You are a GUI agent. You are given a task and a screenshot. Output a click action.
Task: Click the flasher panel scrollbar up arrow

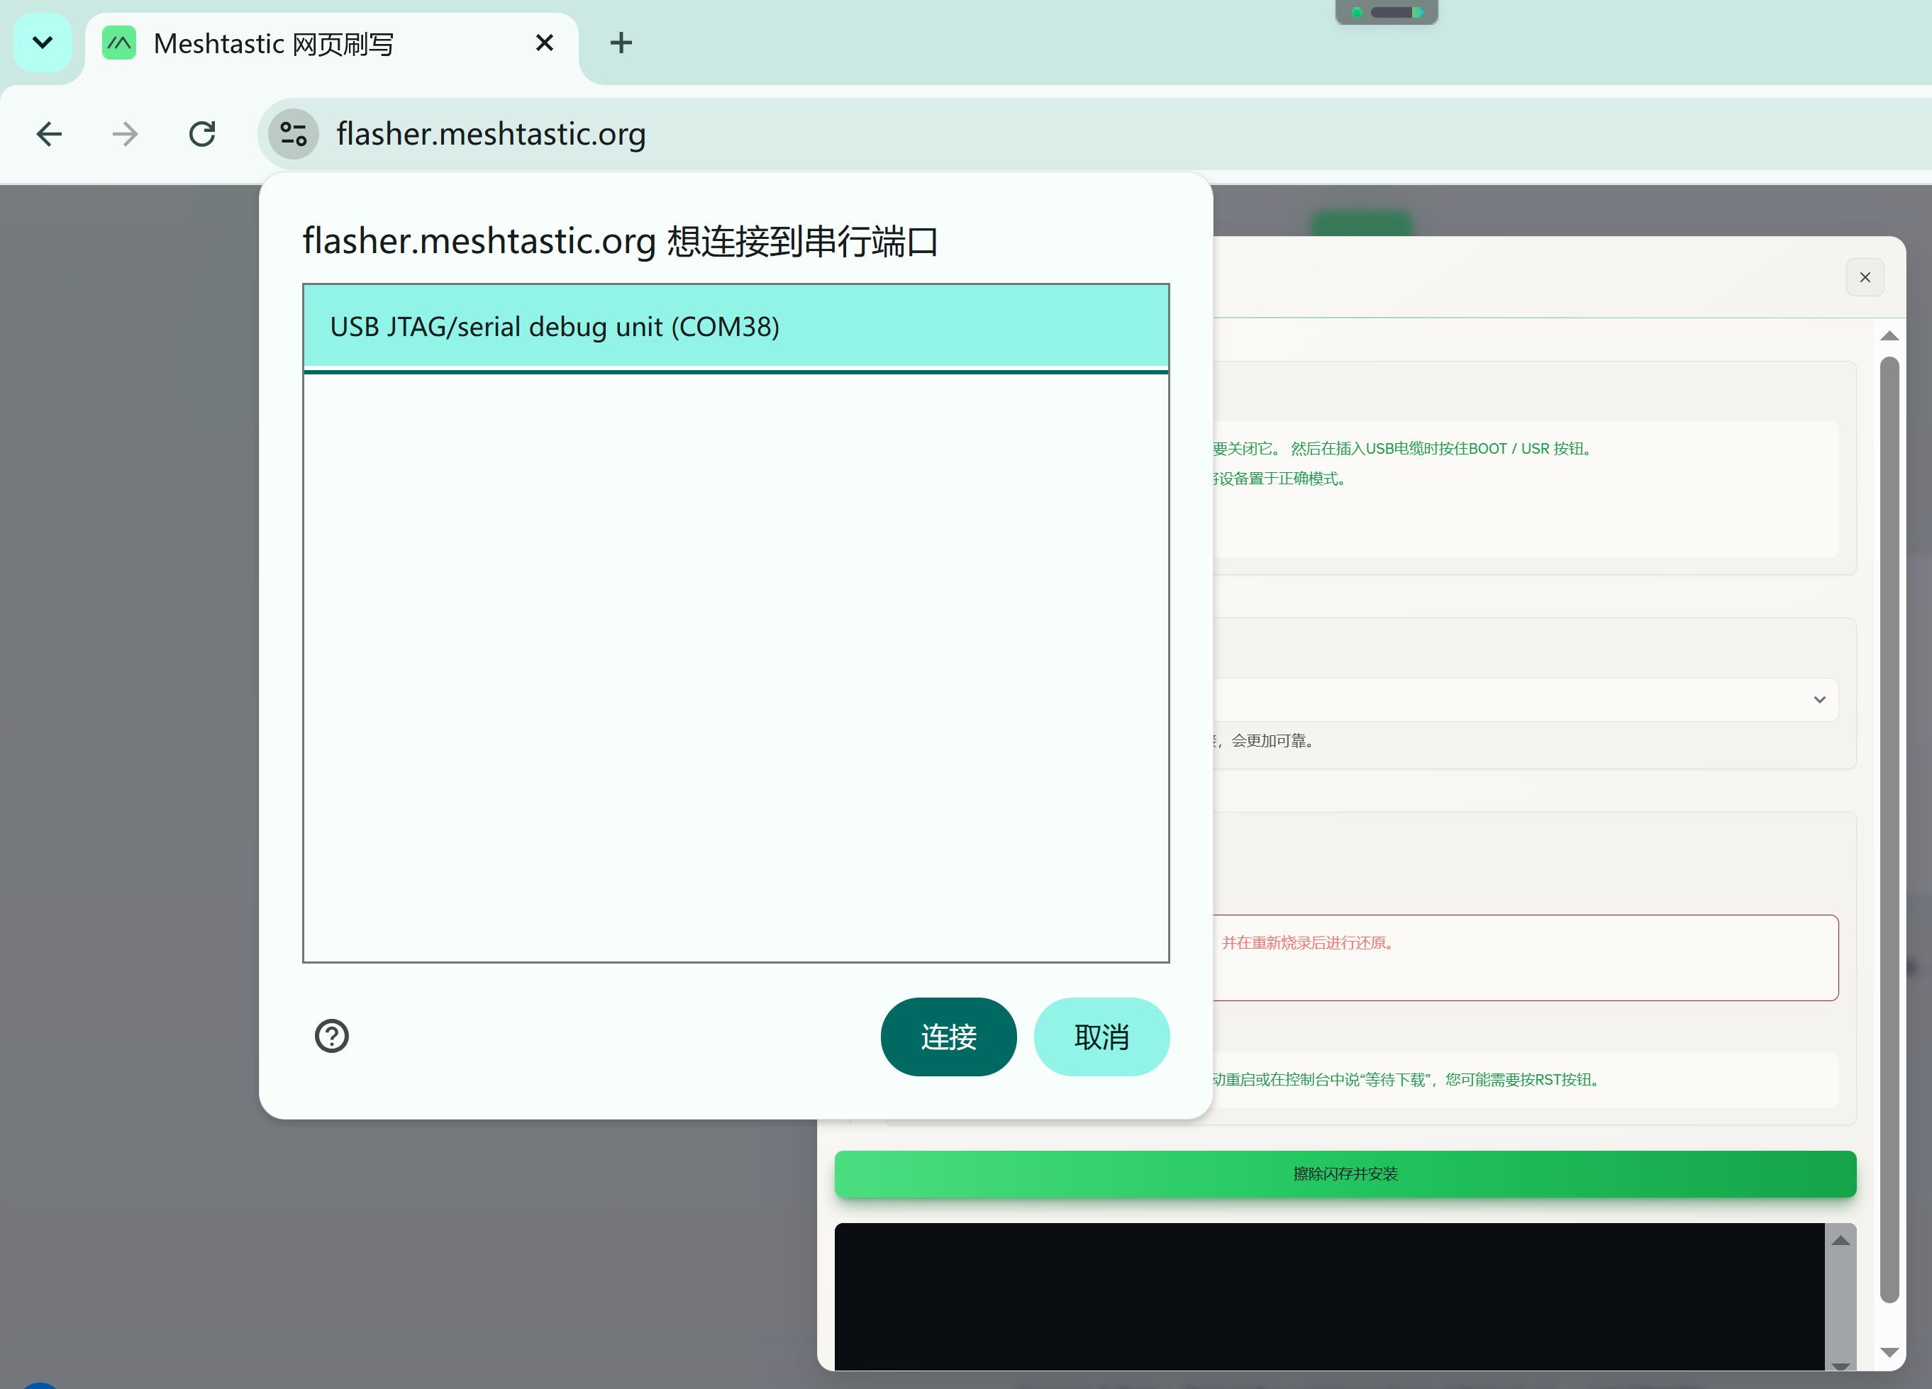(x=1889, y=335)
